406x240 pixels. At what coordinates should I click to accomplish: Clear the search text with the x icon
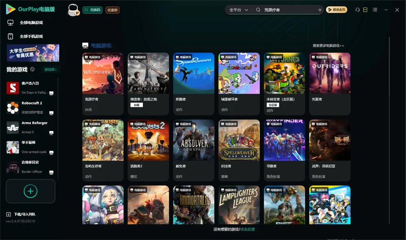click(320, 10)
